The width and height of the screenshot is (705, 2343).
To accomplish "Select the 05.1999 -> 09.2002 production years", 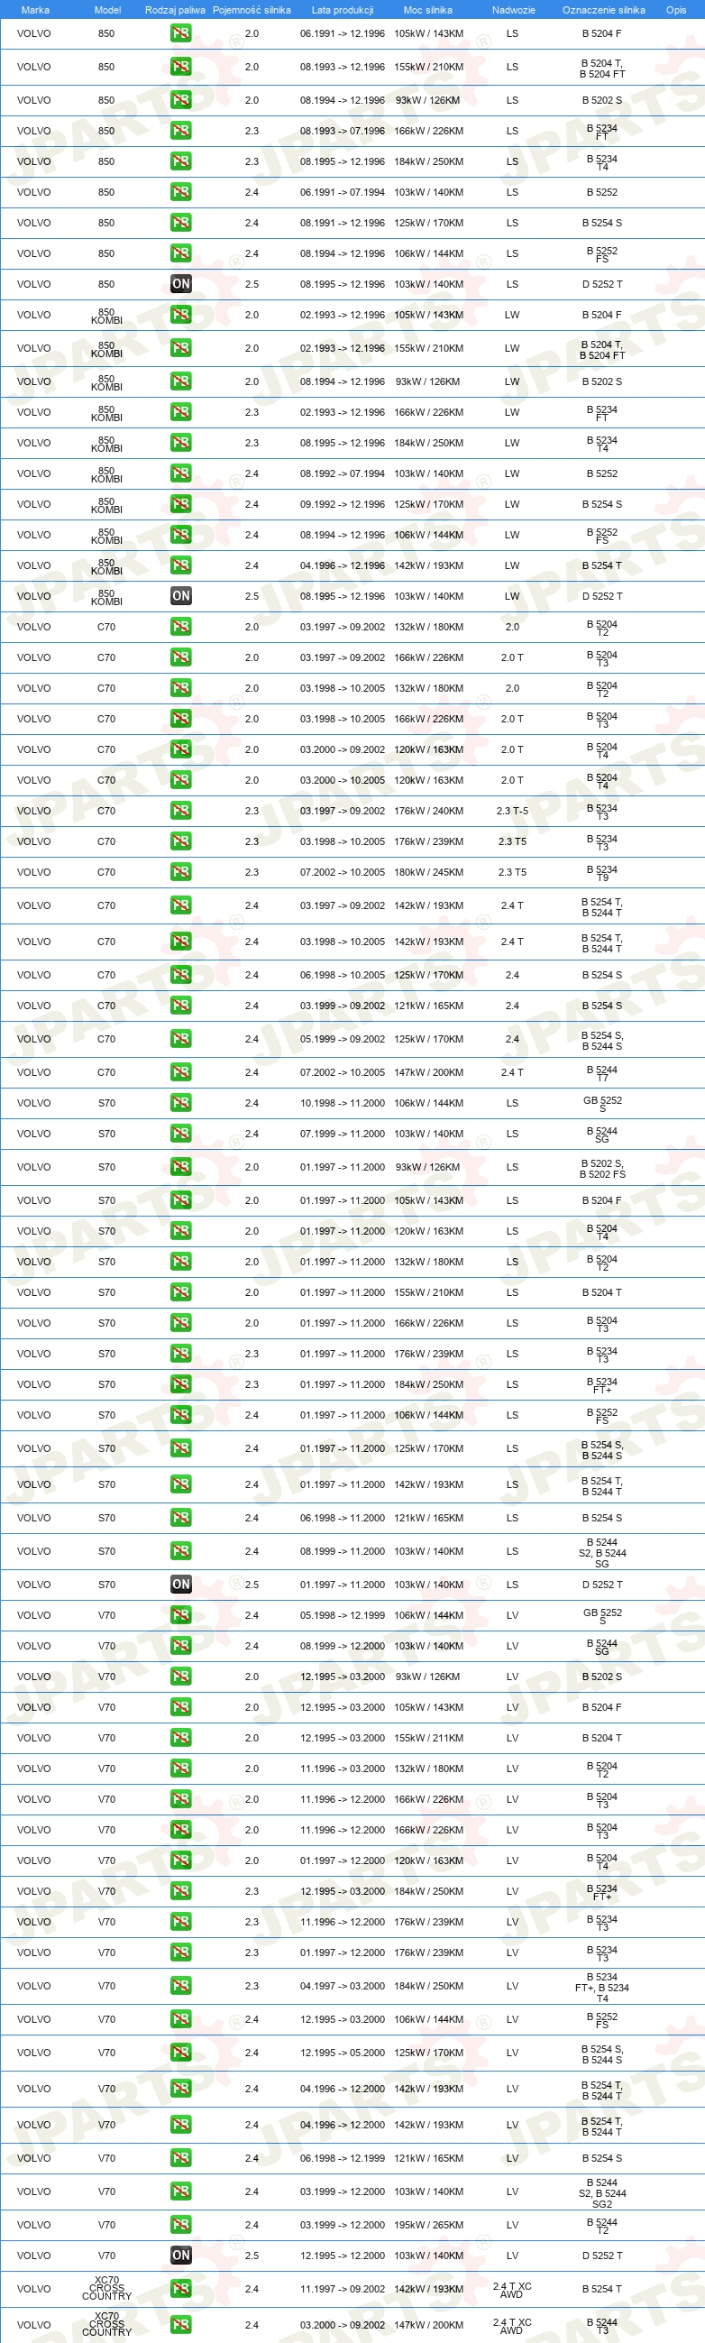I will [x=342, y=1039].
